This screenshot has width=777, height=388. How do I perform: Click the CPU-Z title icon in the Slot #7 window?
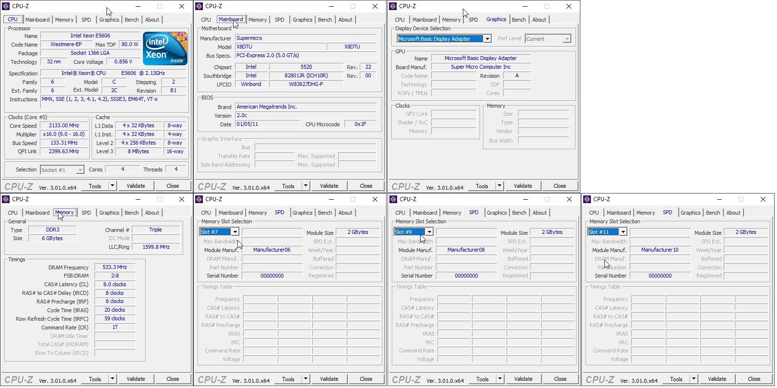tap(199, 199)
